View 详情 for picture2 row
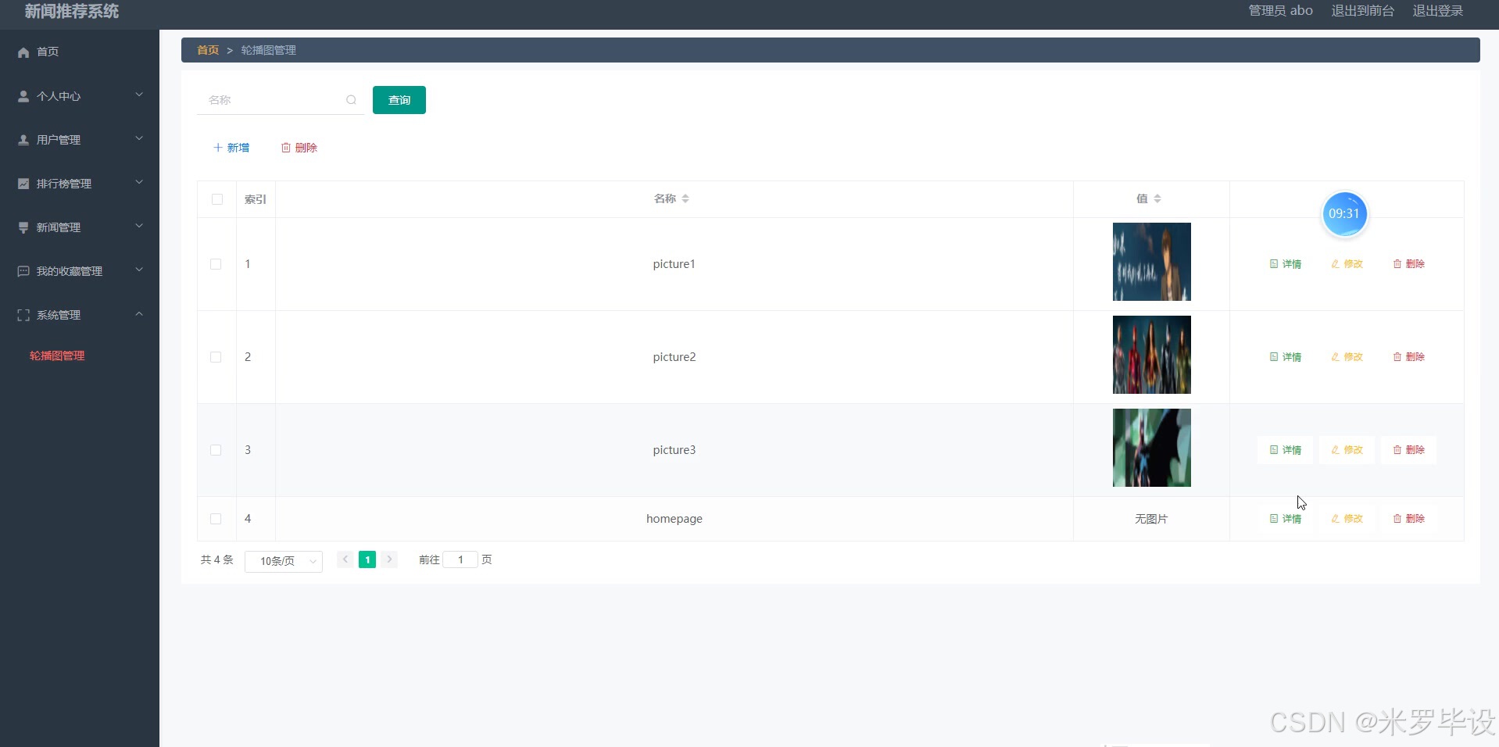Screen dimensions: 1499x747 1286,357
